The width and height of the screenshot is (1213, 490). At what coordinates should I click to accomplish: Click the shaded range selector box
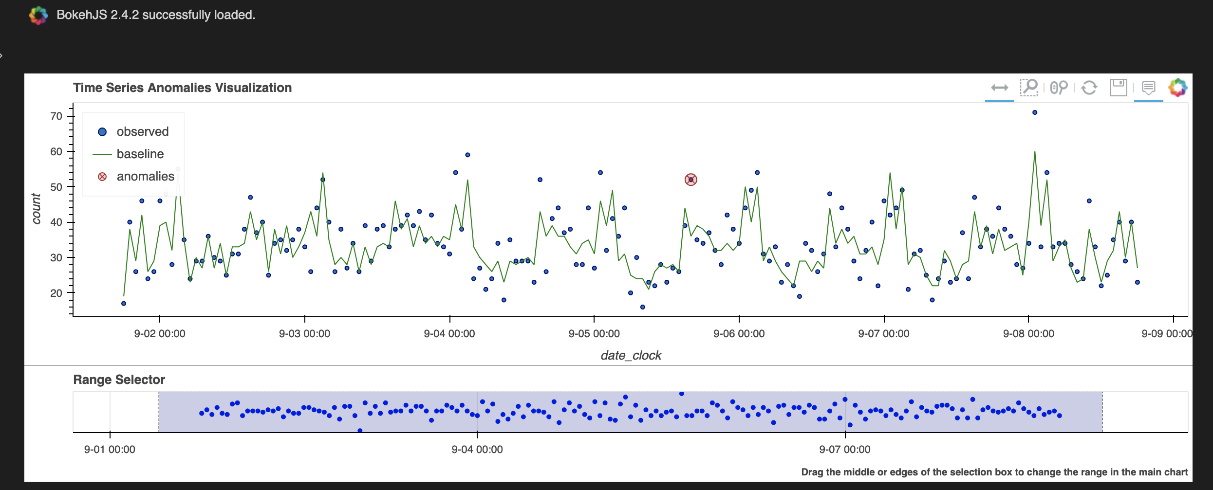631,412
